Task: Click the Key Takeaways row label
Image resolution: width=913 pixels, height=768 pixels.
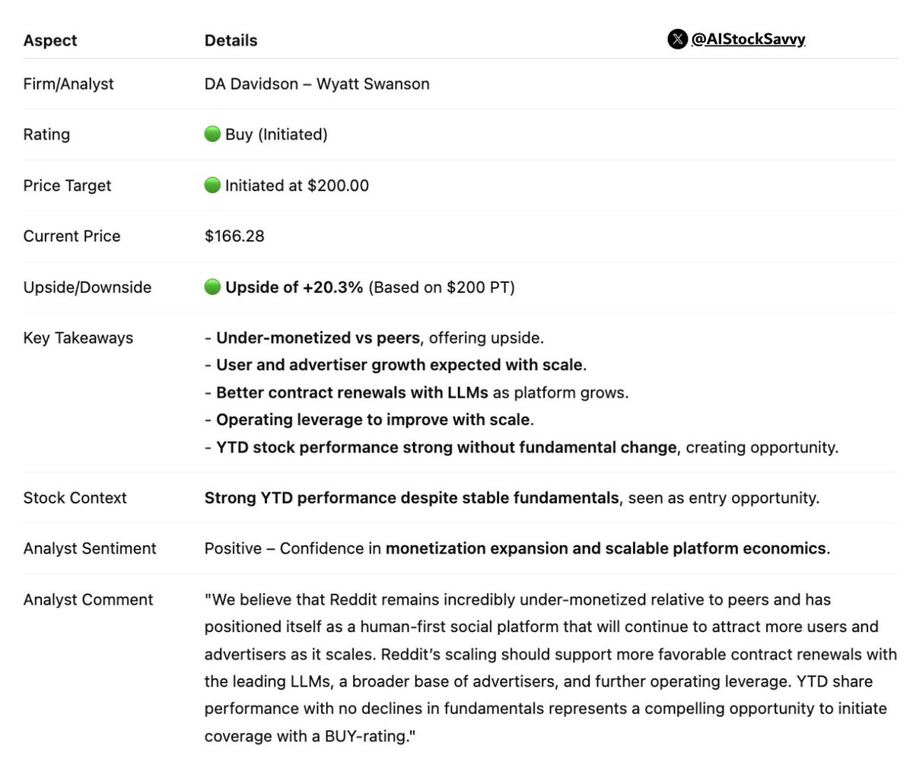Action: click(x=78, y=338)
